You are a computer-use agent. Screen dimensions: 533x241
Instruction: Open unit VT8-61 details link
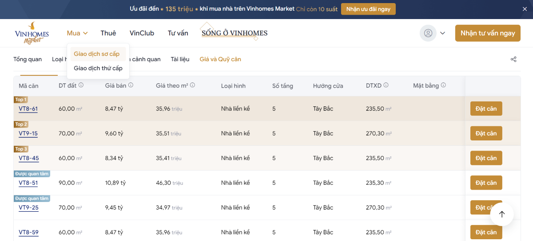click(28, 109)
